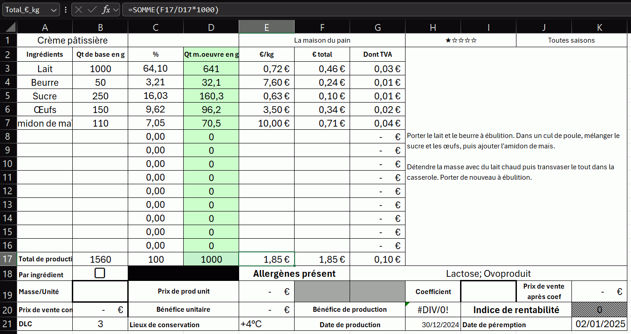
Task: Click the Enter checkmark icon in formula bar
Action: 92,10
